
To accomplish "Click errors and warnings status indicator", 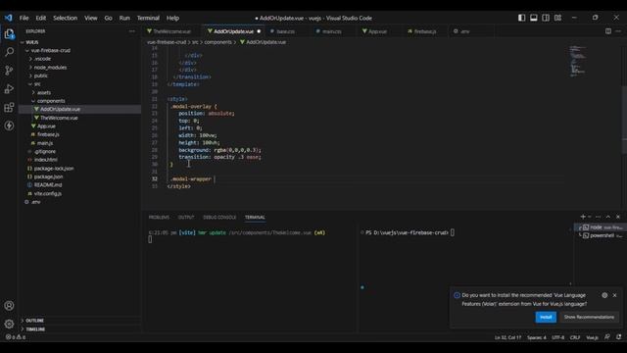I will [x=16, y=337].
